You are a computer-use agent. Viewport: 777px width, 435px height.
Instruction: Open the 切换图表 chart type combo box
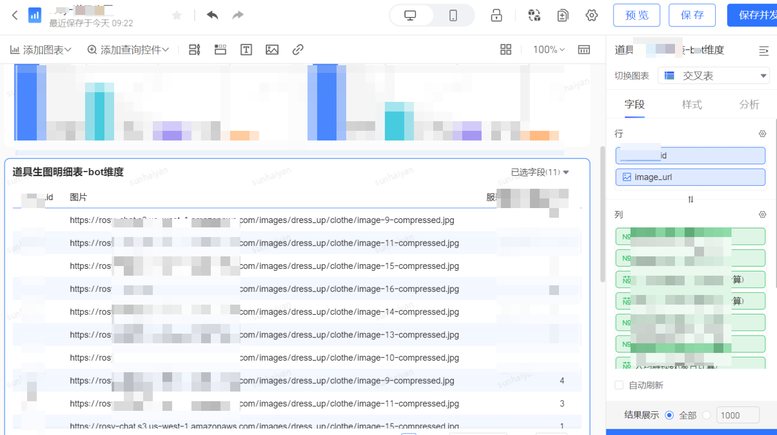tap(713, 76)
